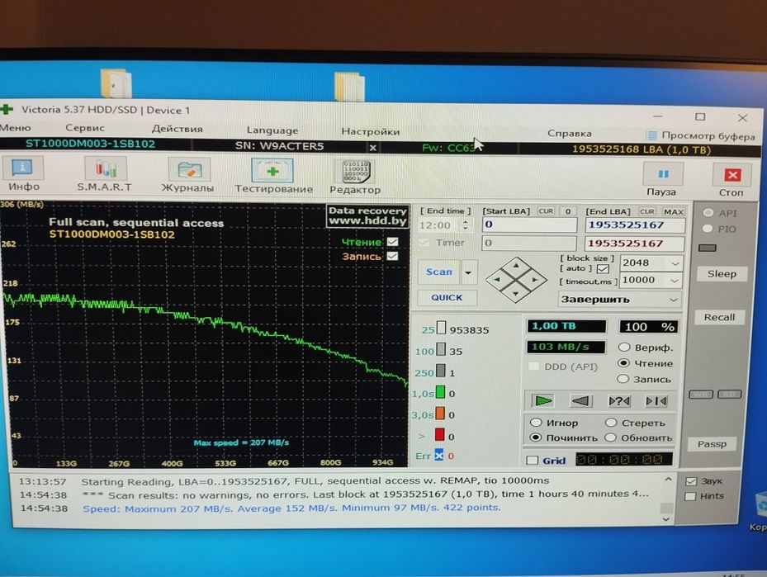Click the Пауза pause icon

coord(663,174)
